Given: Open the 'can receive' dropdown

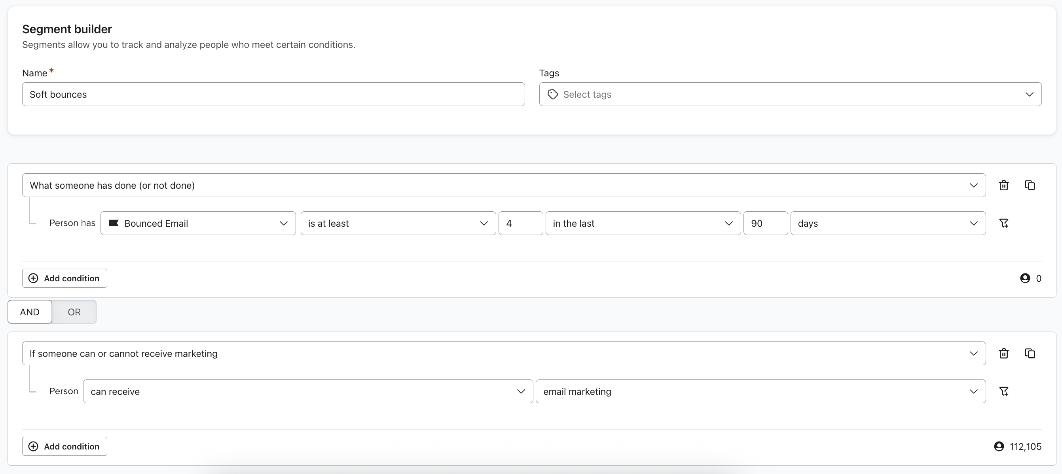Looking at the screenshot, I should point(307,392).
